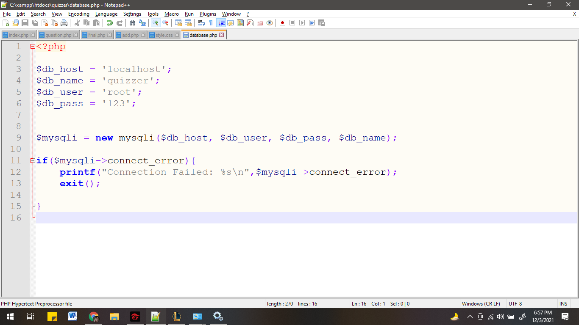Click the Save All toolbar icon
This screenshot has height=325, width=579.
pyautogui.click(x=35, y=23)
